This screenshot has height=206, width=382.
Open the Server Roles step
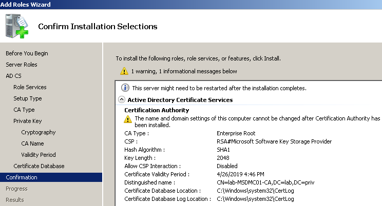(22, 65)
